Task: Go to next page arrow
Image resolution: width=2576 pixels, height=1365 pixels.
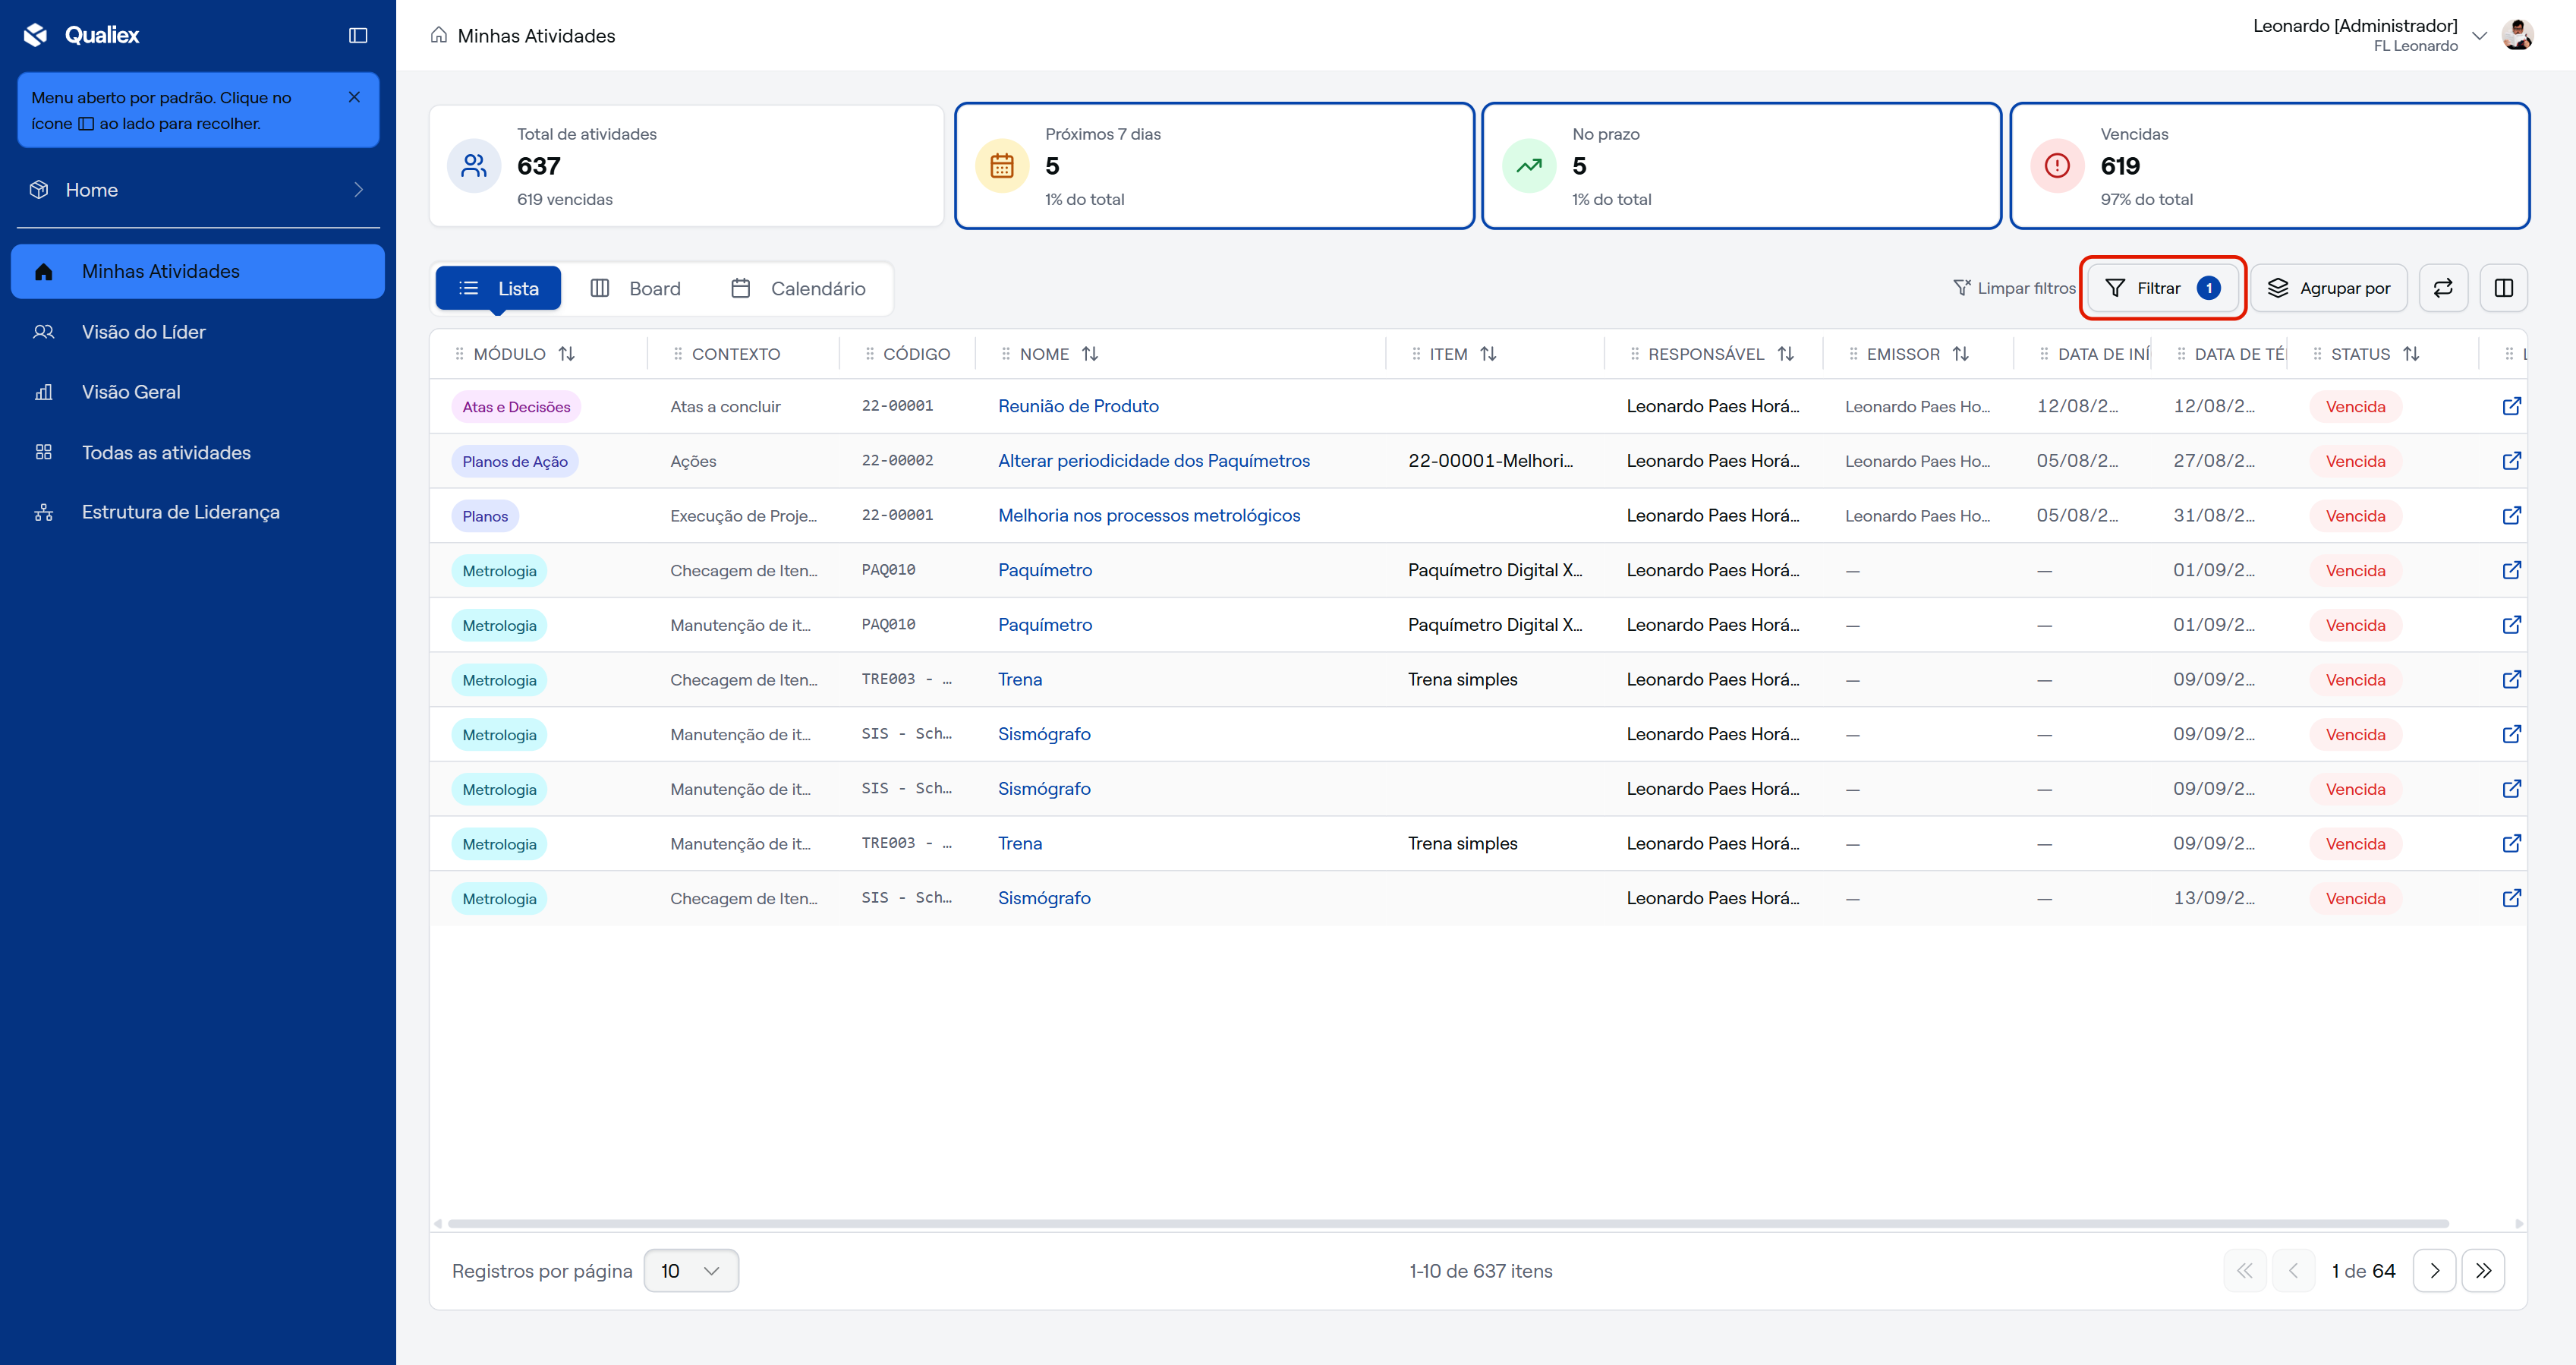Action: click(2434, 1271)
